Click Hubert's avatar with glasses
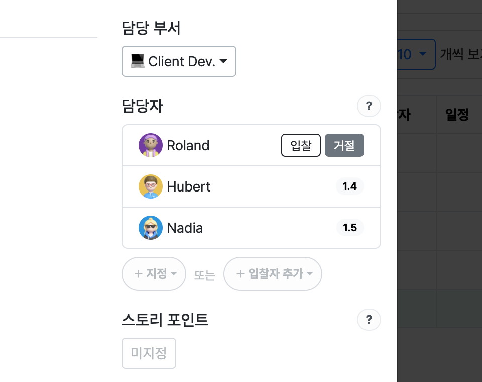The width and height of the screenshot is (482, 382). tap(150, 186)
